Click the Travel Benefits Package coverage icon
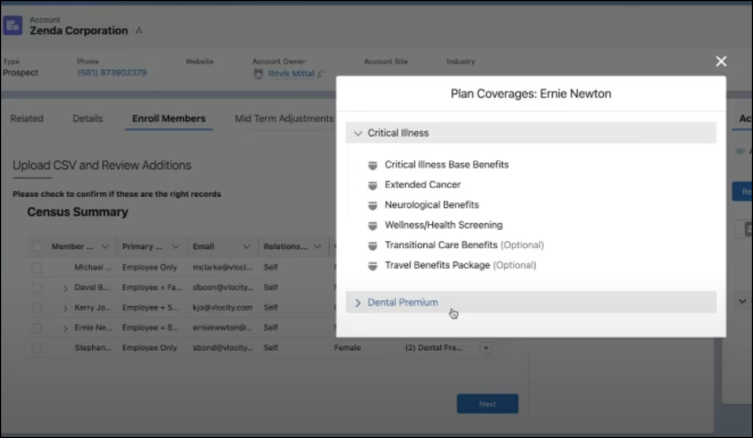753x438 pixels. tap(373, 266)
